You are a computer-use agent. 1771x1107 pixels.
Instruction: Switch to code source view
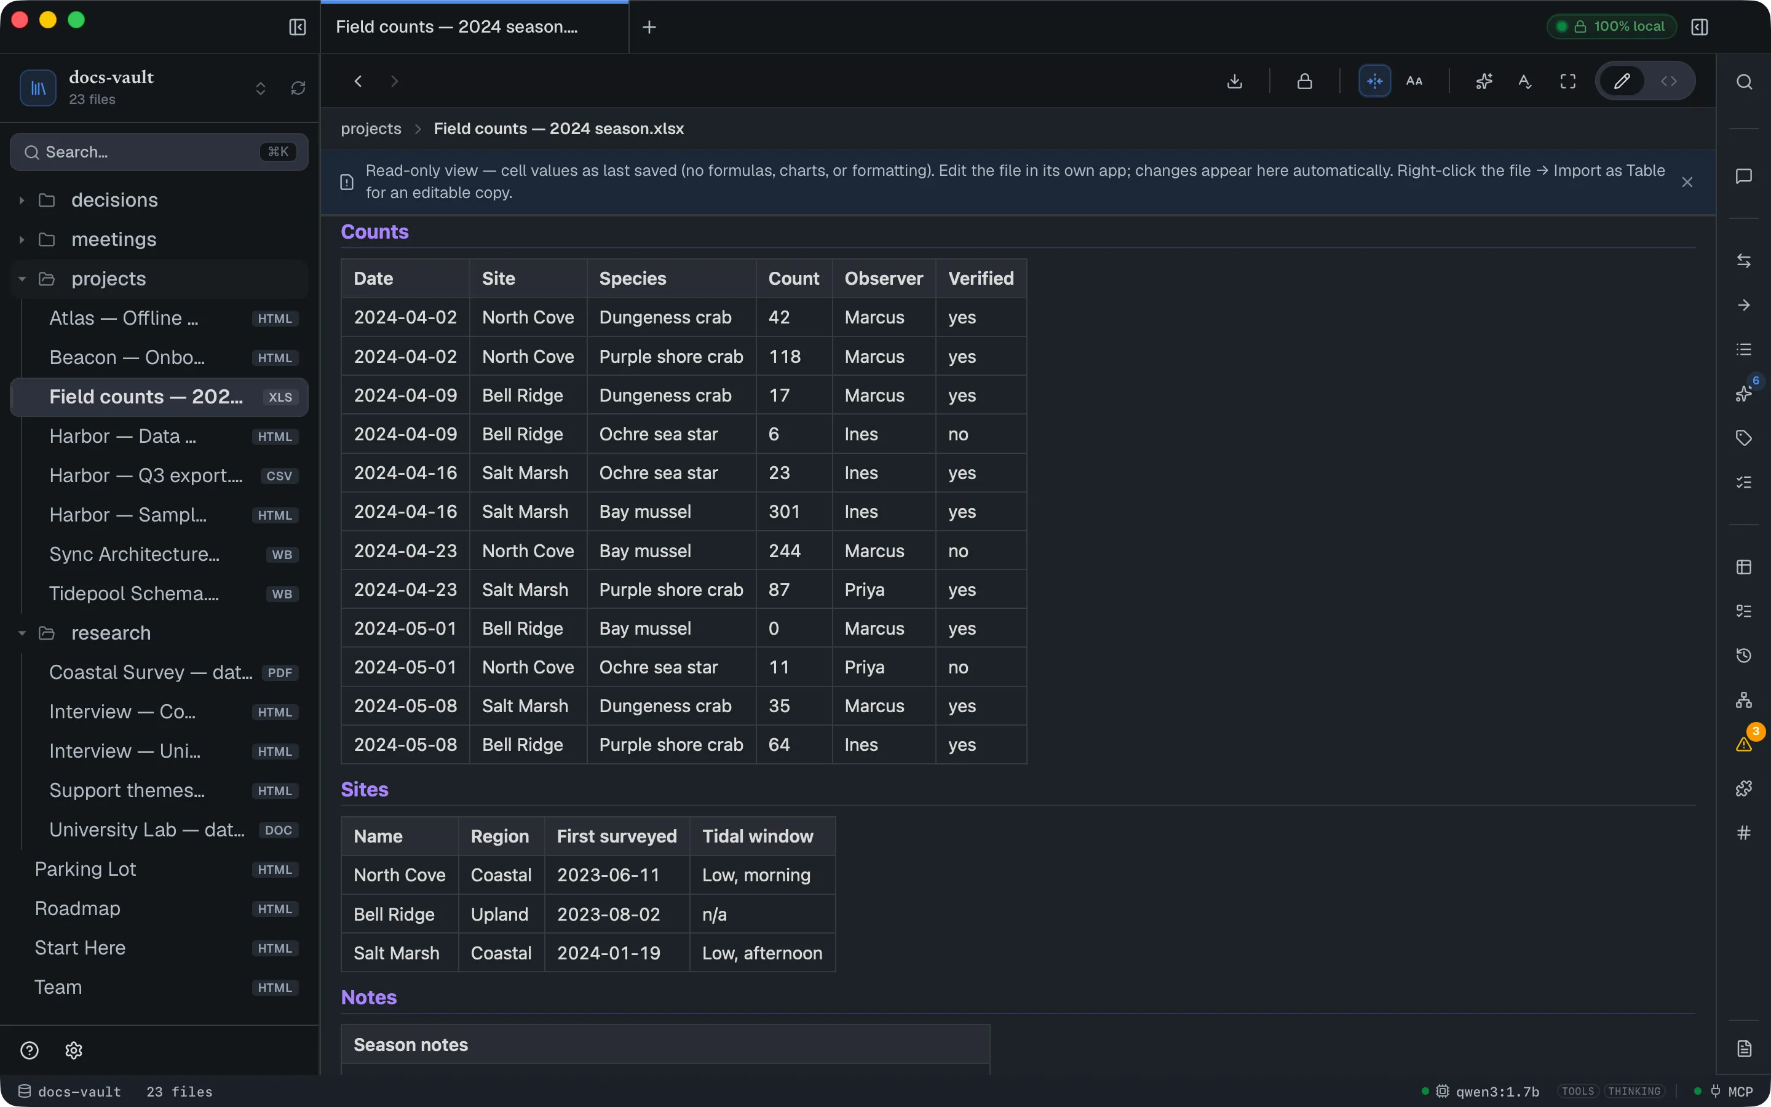[1668, 81]
